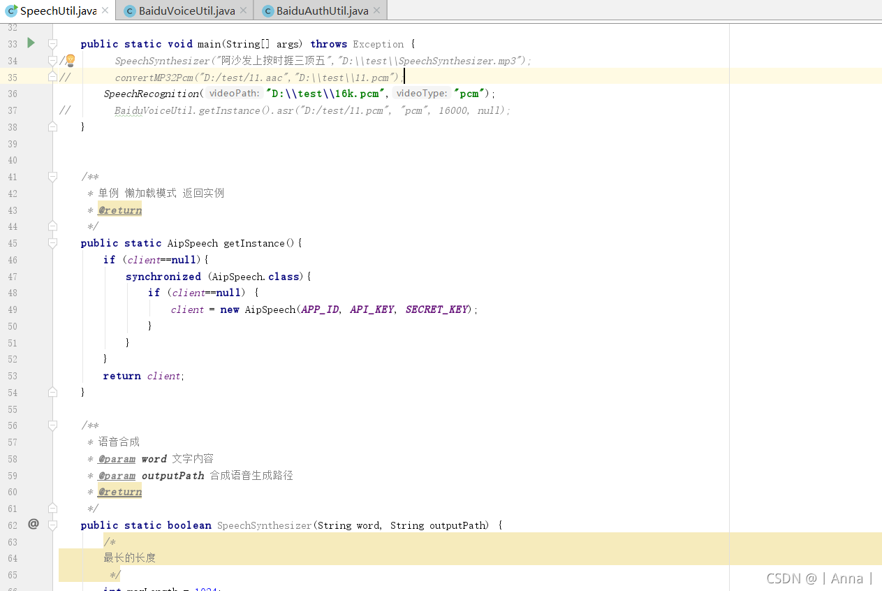
Task: Open the lightbulb quick-fix on line 34
Action: click(70, 61)
